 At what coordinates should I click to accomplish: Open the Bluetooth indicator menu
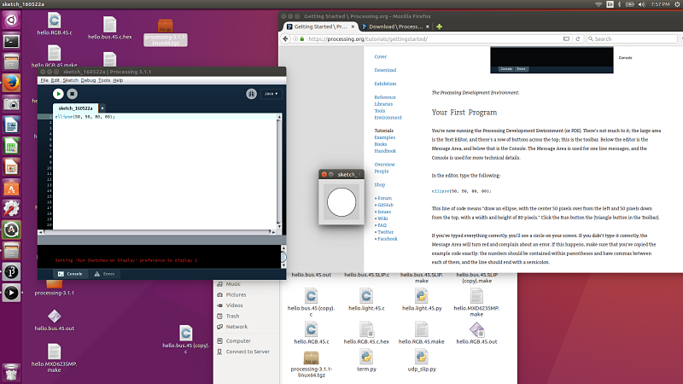point(620,4)
